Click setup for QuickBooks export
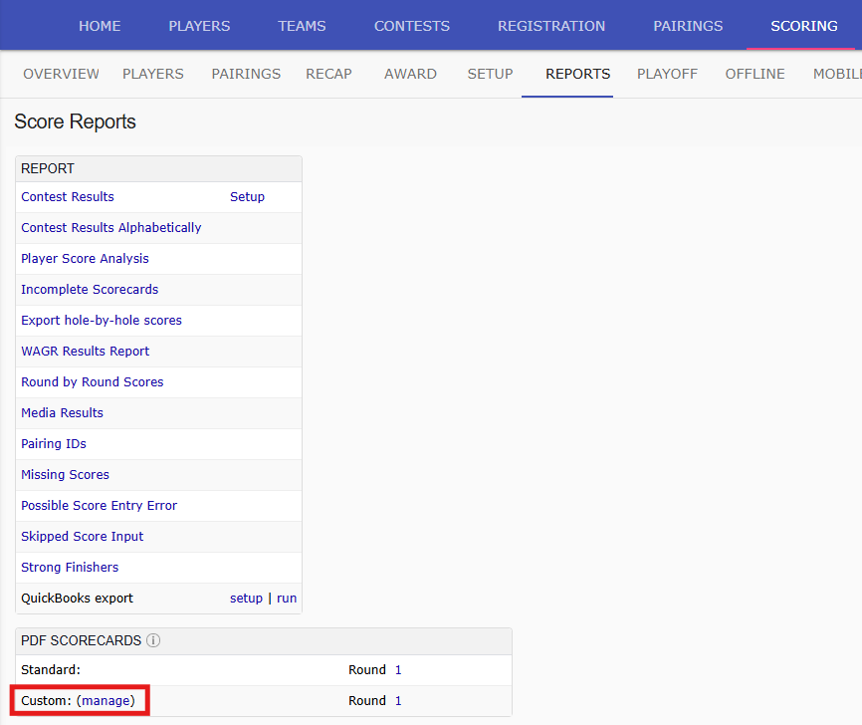The height and width of the screenshot is (725, 862). coord(246,598)
